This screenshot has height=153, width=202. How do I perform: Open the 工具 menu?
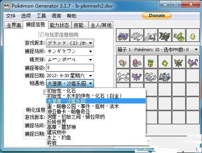[41, 16]
